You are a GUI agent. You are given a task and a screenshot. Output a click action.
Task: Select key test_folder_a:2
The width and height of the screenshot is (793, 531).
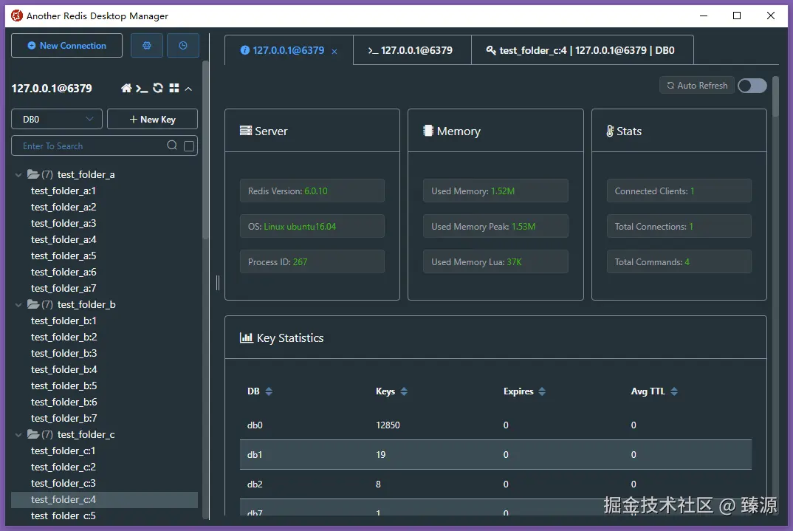click(63, 207)
